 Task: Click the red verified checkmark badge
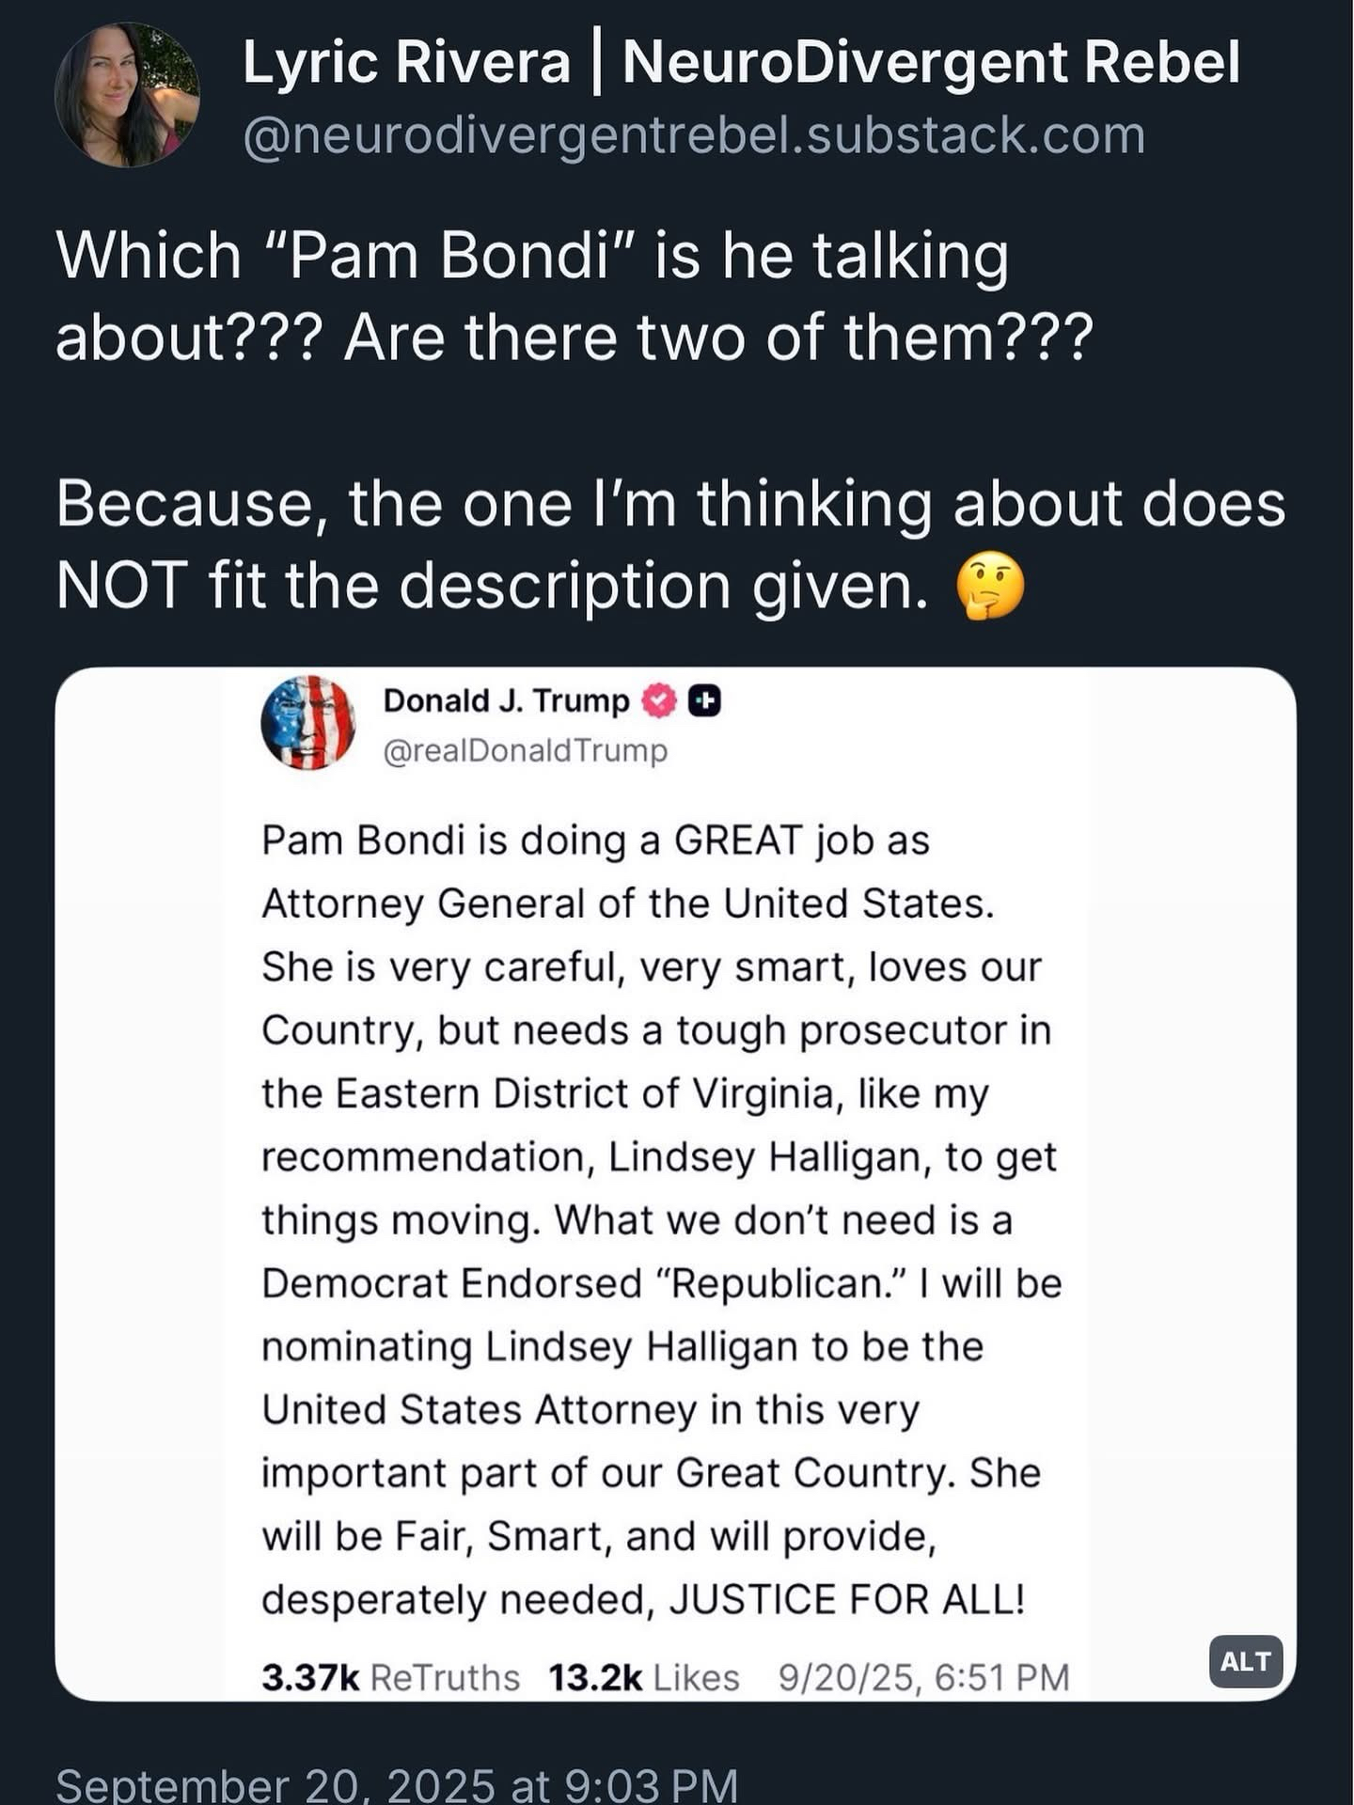659,701
